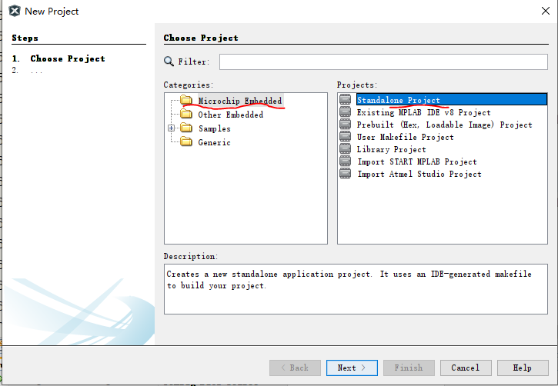Click the Samples category folder icon
This screenshot has height=386, width=558.
[186, 128]
